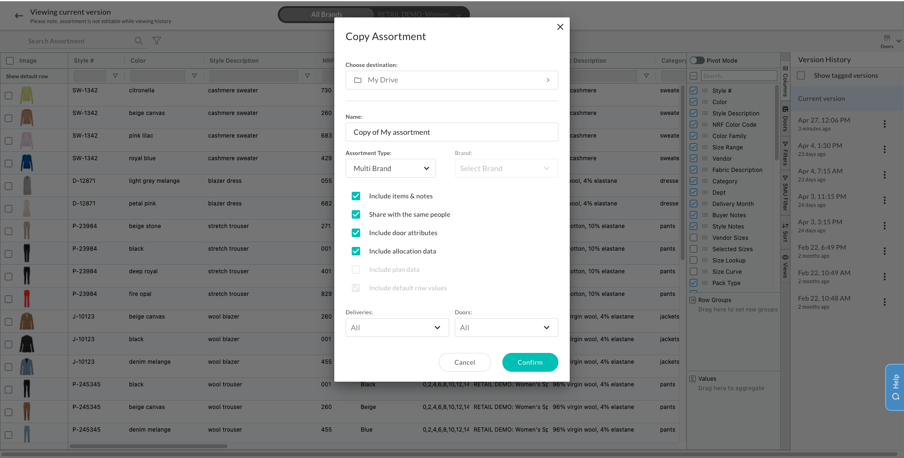Open options for Apr 27 version

(x=884, y=124)
